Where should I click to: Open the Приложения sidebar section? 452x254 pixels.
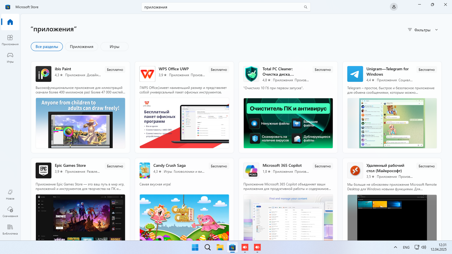[x=10, y=40]
